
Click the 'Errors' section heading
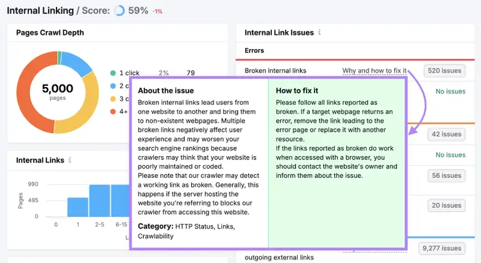[x=255, y=51]
